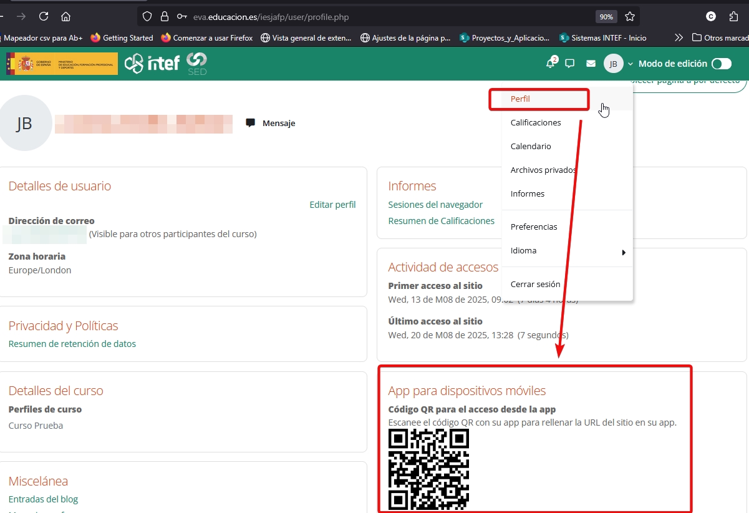Click the INTEF logo
This screenshot has width=749, height=513.
(x=152, y=63)
